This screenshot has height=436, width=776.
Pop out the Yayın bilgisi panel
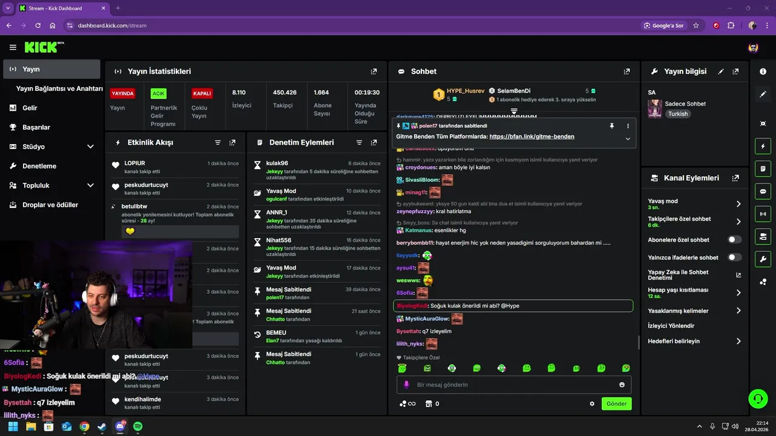735,71
